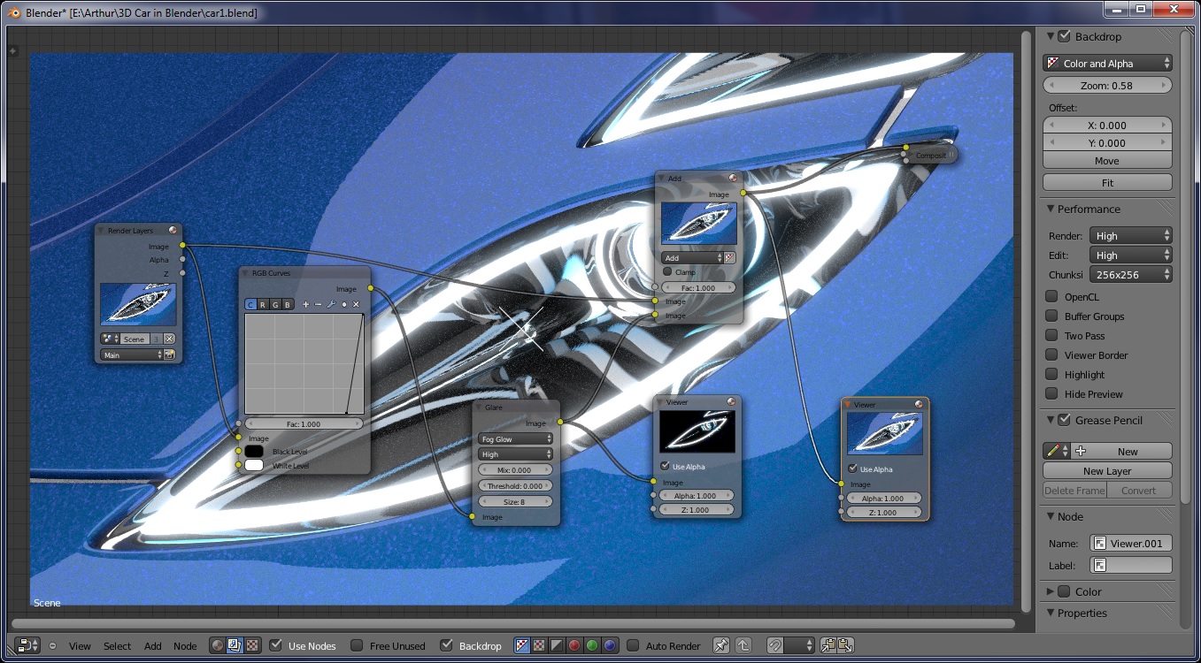Display the blue channel of backdrop
The width and height of the screenshot is (1201, 663).
[x=610, y=645]
